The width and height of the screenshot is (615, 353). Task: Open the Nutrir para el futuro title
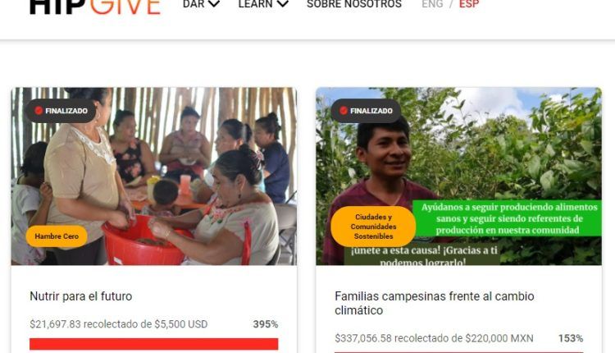click(81, 296)
